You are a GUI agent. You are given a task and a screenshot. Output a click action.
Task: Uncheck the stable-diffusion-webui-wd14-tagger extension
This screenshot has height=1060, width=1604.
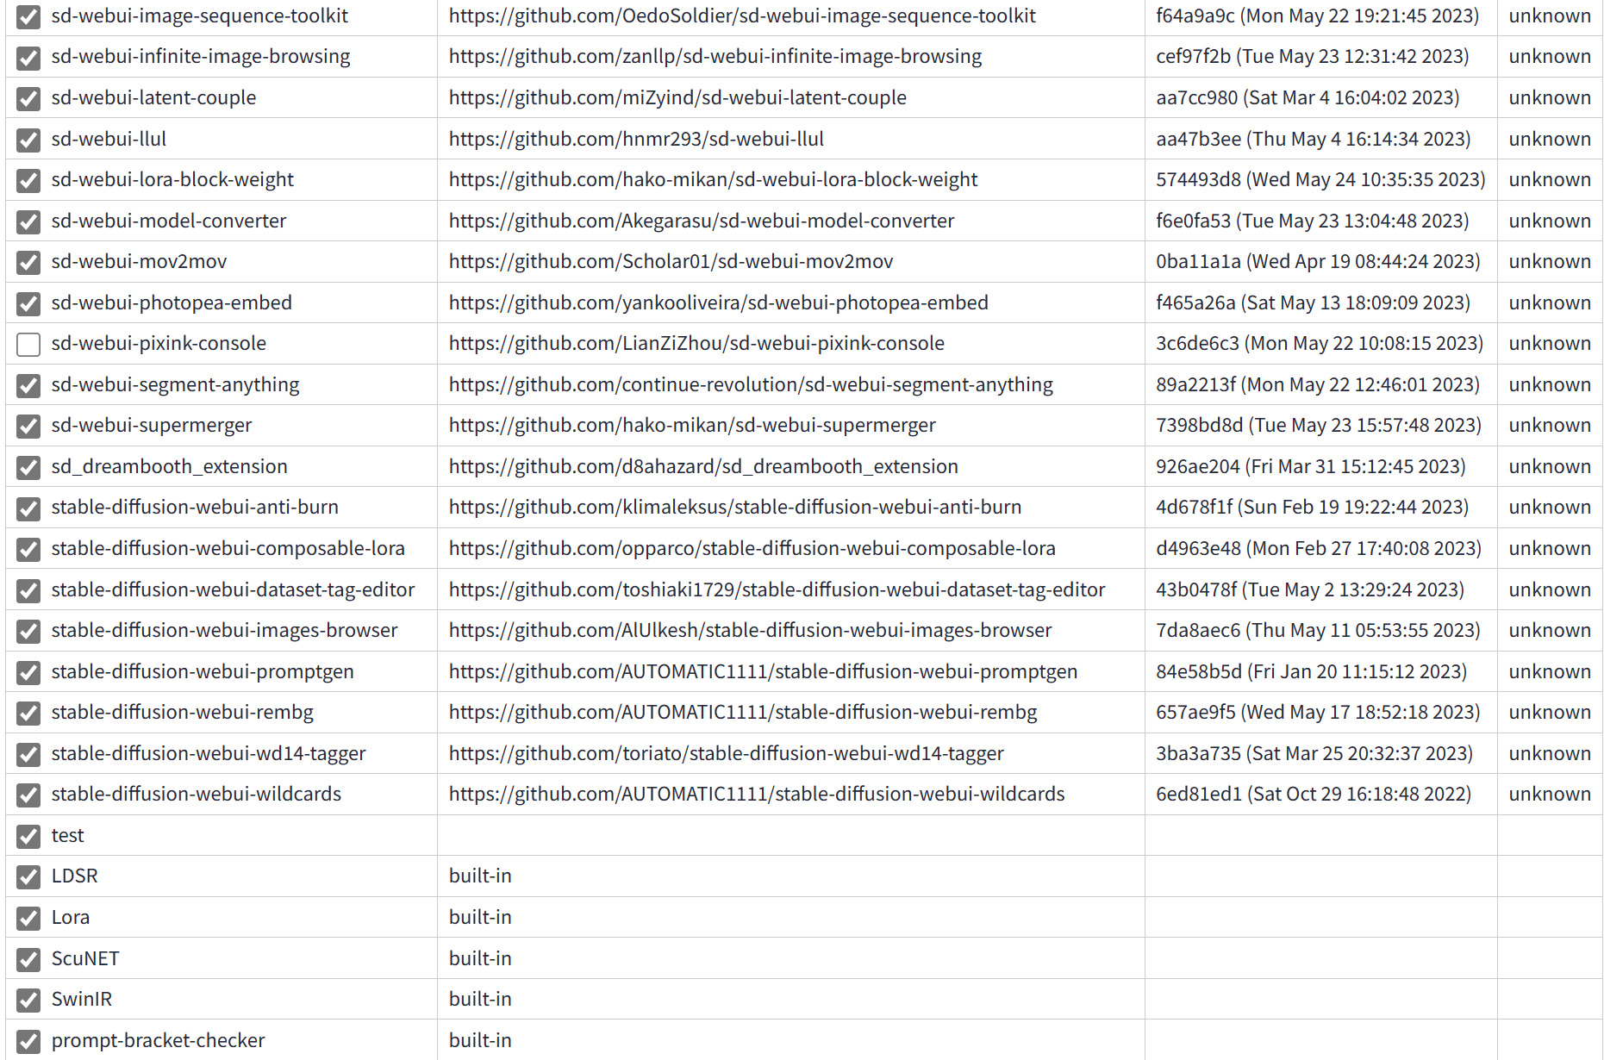click(x=28, y=754)
